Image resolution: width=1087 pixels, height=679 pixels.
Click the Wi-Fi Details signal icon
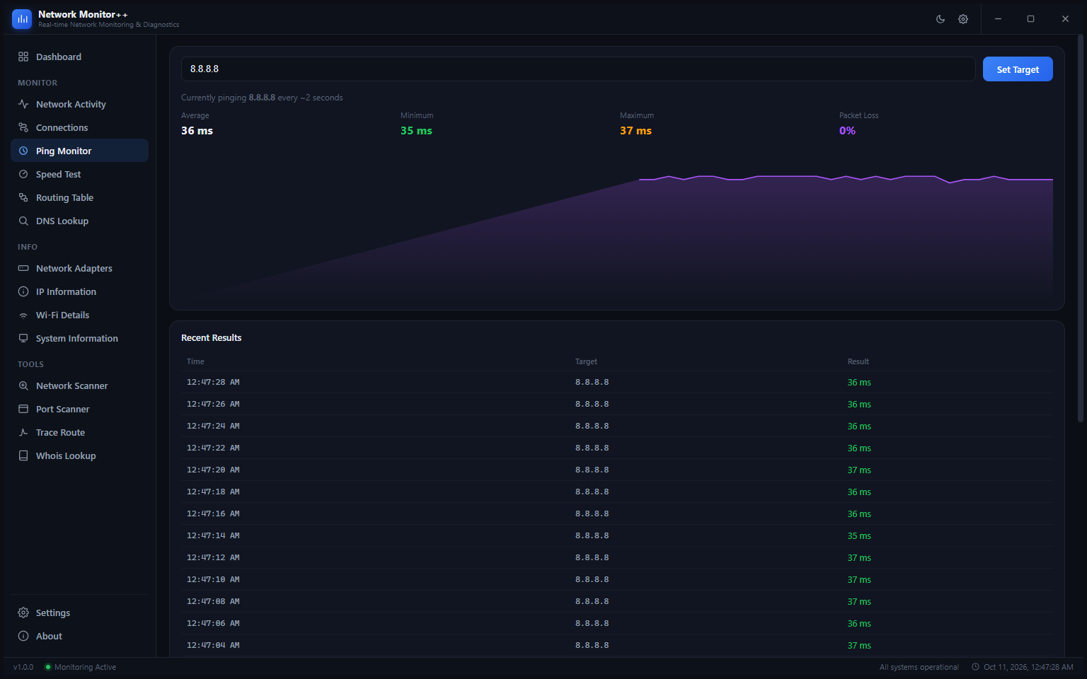pyautogui.click(x=23, y=315)
